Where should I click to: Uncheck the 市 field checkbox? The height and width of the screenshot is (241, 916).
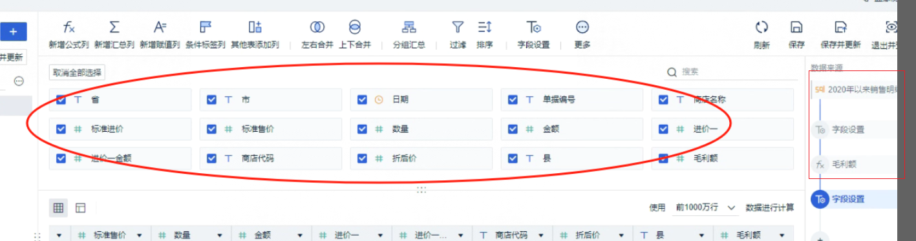[x=211, y=100]
